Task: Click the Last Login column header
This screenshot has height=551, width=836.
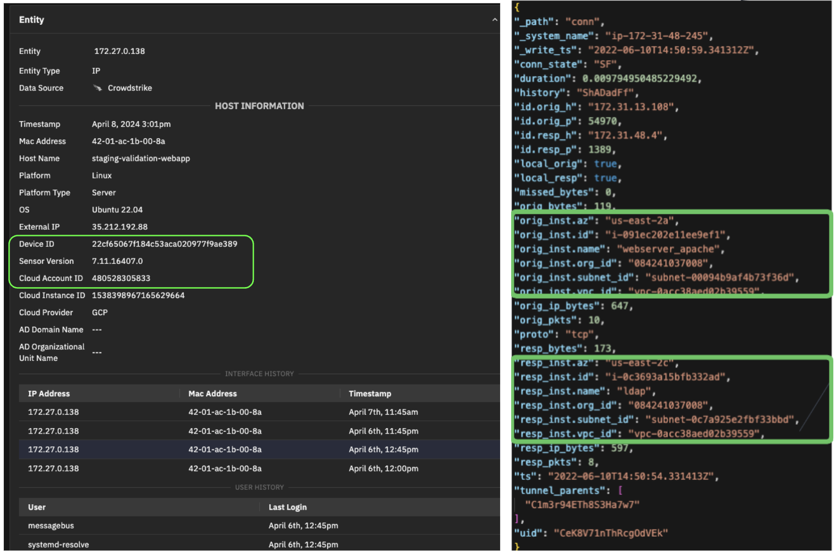Action: [x=287, y=507]
